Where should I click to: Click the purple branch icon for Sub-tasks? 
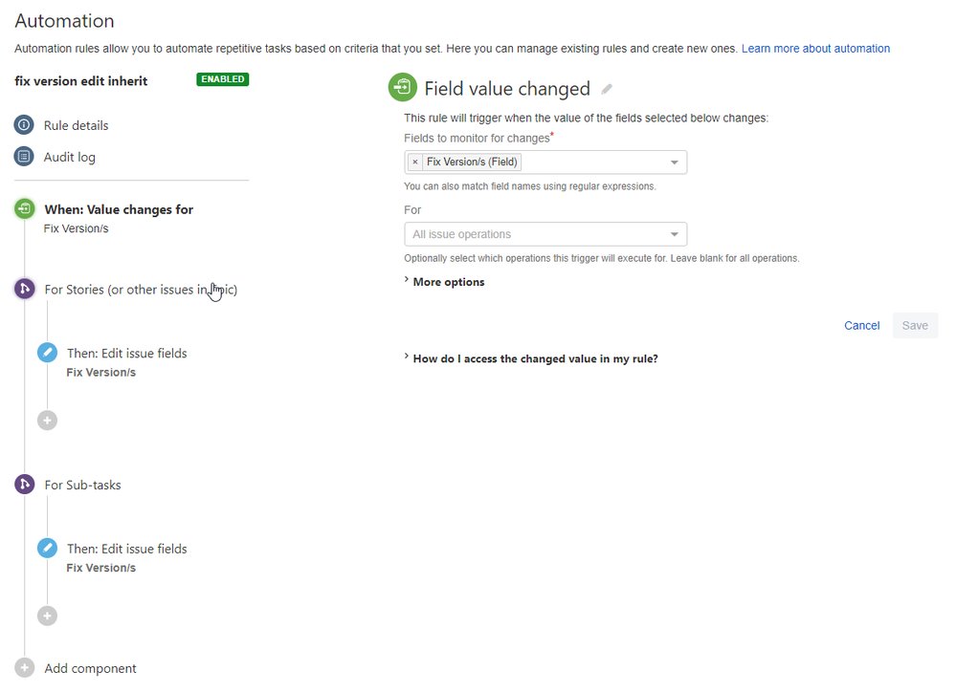point(24,485)
